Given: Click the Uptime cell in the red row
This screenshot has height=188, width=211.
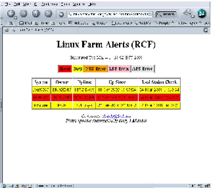Looking at the screenshot, I should pyautogui.click(x=84, y=97).
